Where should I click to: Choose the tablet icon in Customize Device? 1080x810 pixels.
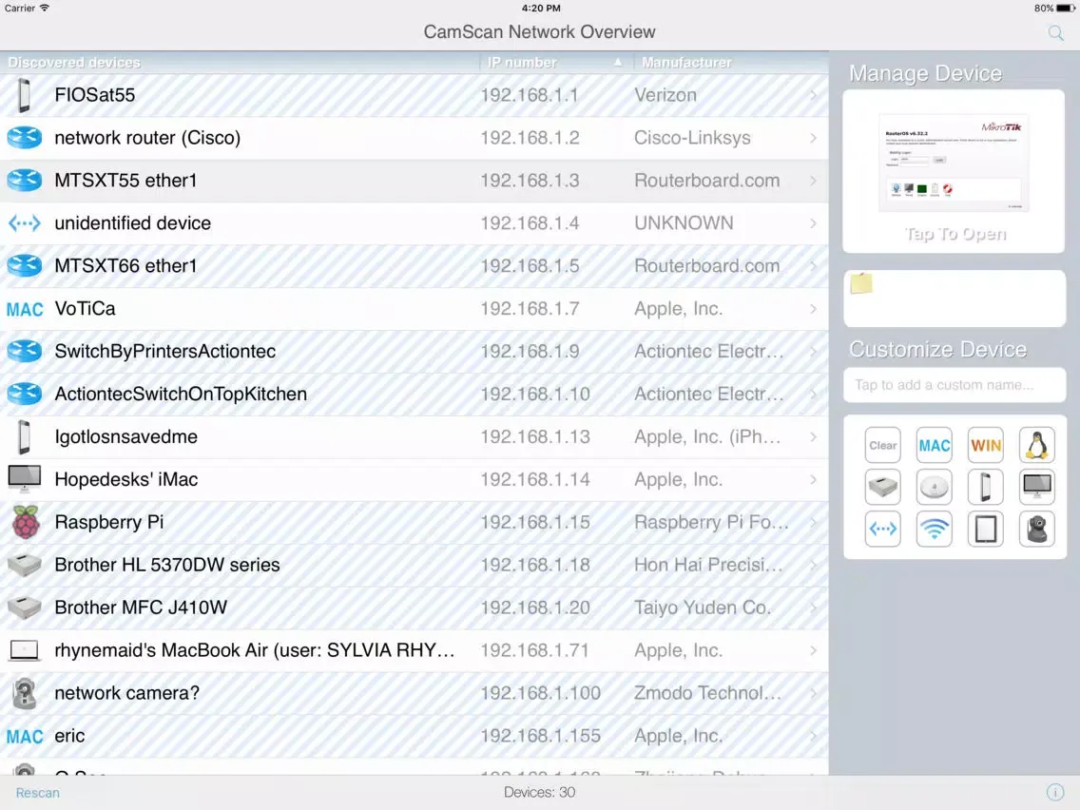click(x=986, y=529)
